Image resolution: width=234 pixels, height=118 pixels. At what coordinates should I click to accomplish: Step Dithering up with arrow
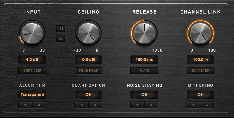pos(207,105)
